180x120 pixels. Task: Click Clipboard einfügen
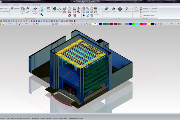[x=148, y=15]
